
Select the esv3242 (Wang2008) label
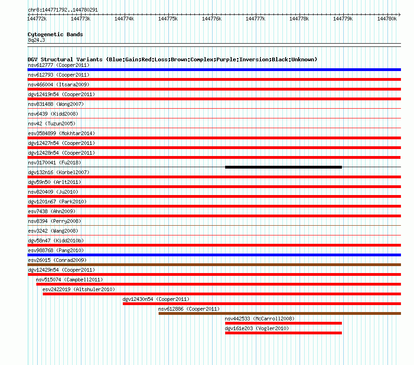pos(53,231)
